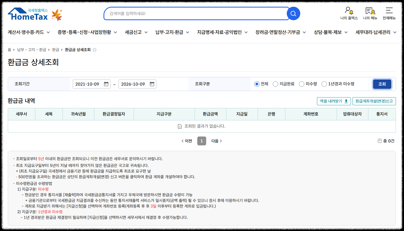This screenshot has width=404, height=231.
Task: Click the 통지서 column header
Action: coord(382,114)
